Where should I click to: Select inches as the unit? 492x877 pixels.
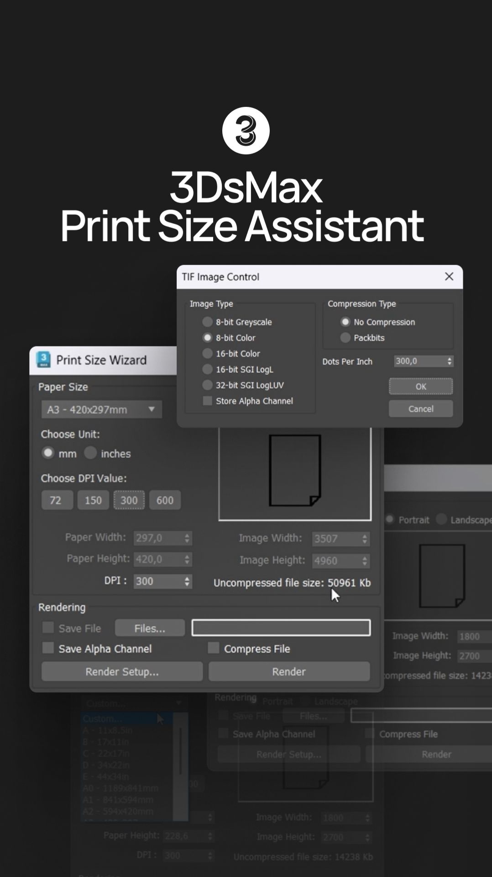pos(90,453)
